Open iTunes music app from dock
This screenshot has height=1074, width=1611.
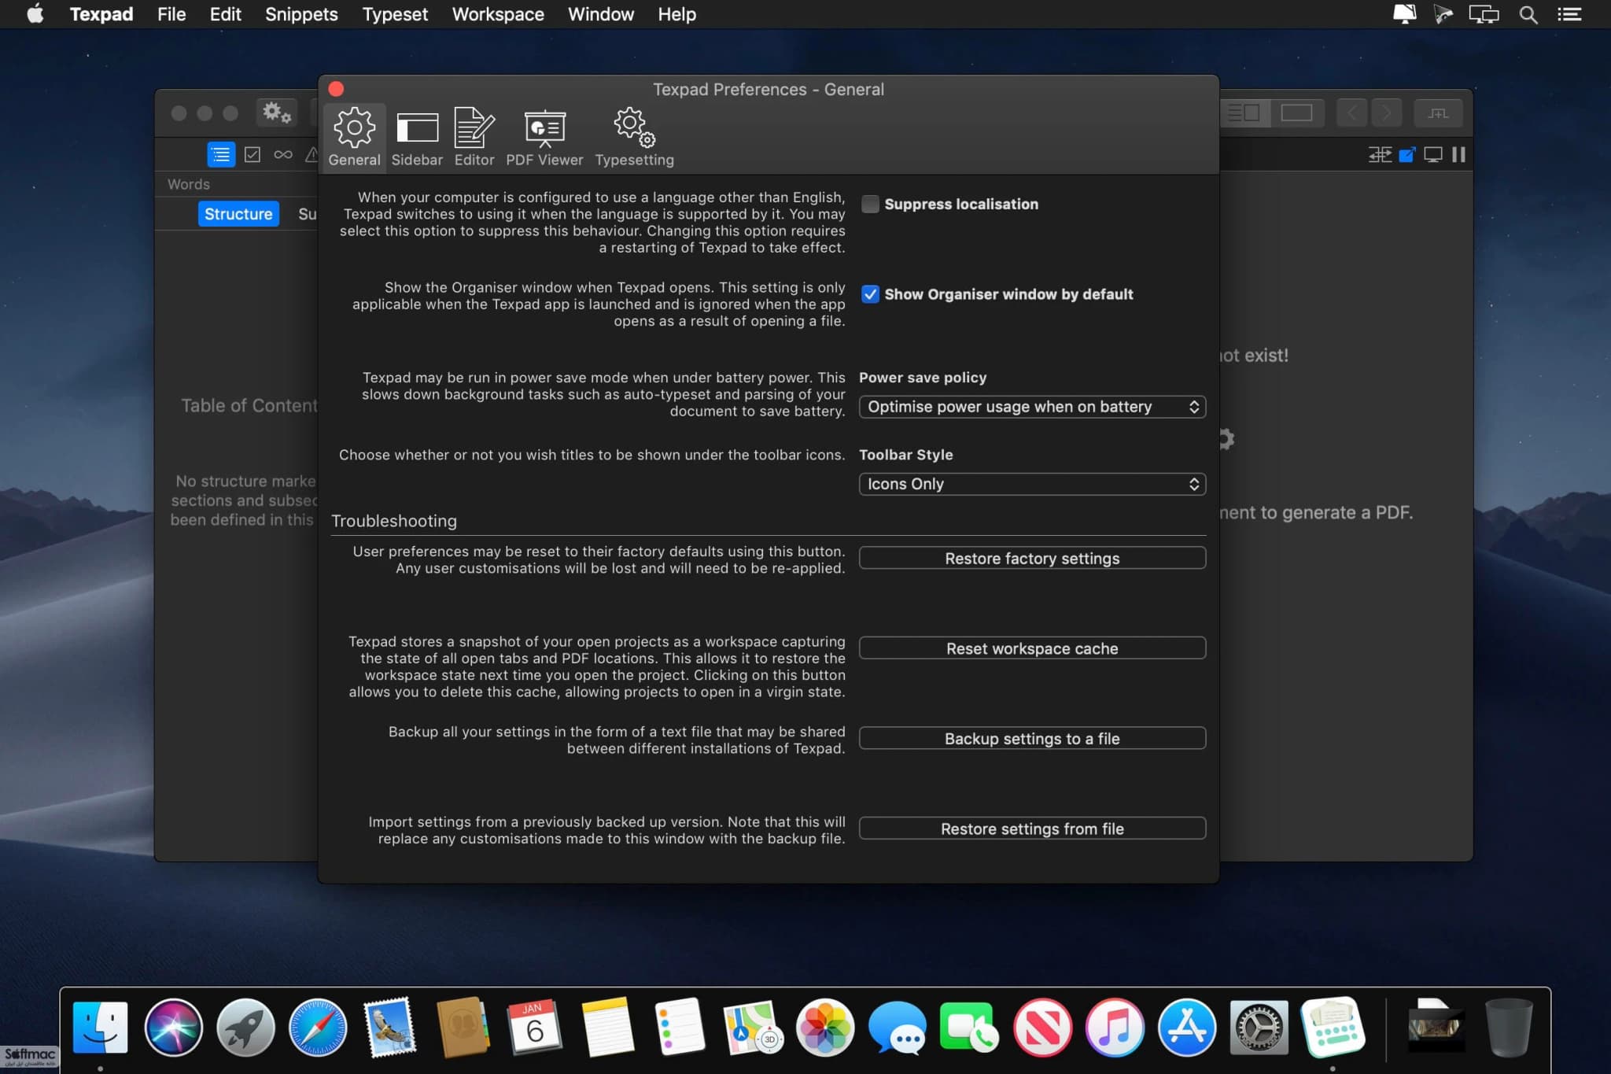point(1114,1028)
